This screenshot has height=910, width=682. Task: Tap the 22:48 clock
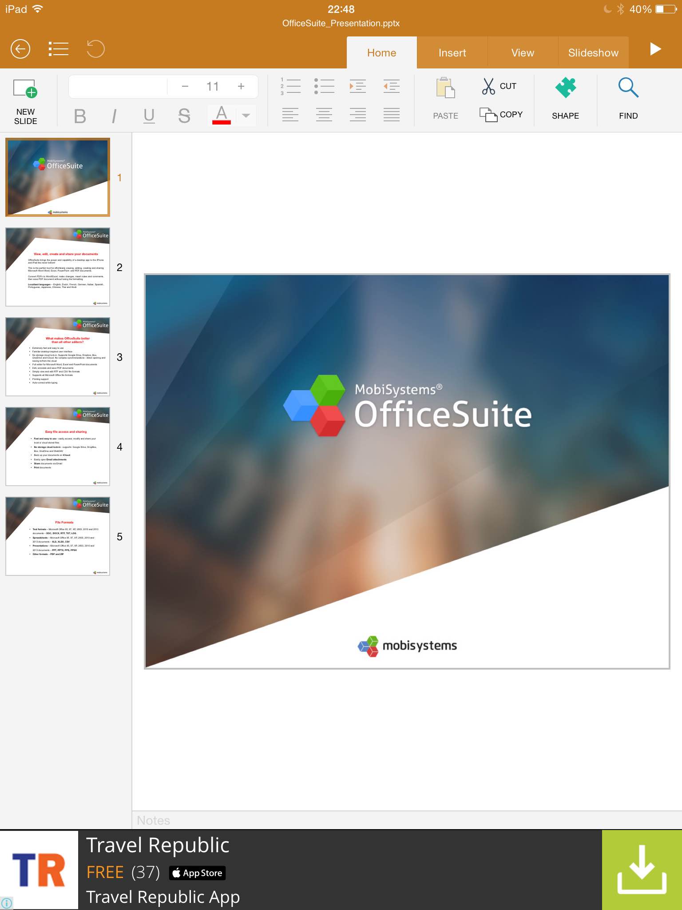click(341, 9)
